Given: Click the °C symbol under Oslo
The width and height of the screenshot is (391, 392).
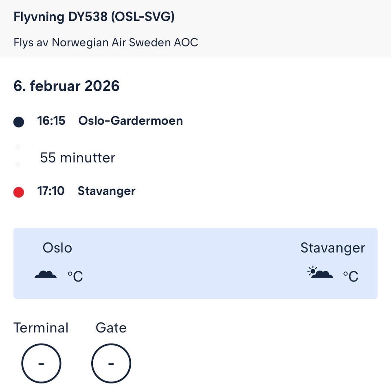Looking at the screenshot, I should pos(75,276).
